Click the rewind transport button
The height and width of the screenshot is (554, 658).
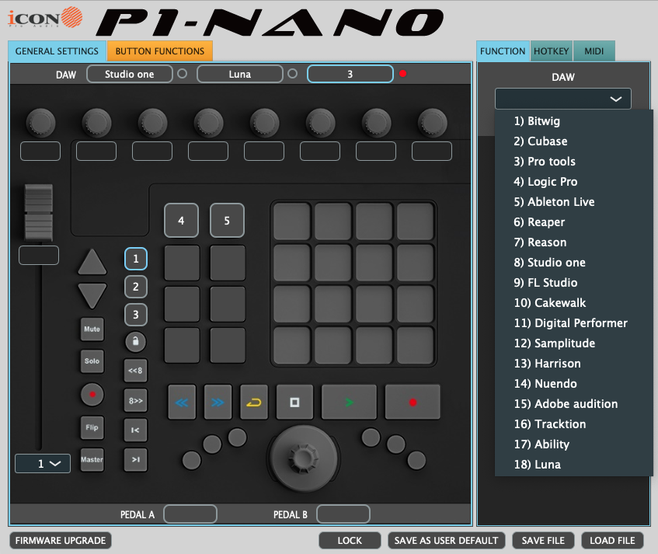[x=182, y=402]
